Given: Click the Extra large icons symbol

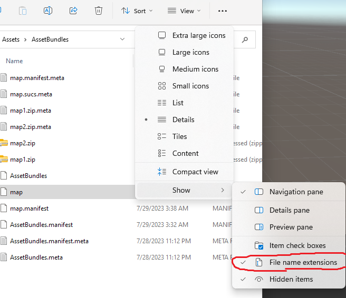Looking at the screenshot, I should [162, 35].
